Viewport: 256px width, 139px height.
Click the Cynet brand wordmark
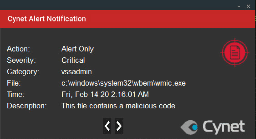point(224,127)
